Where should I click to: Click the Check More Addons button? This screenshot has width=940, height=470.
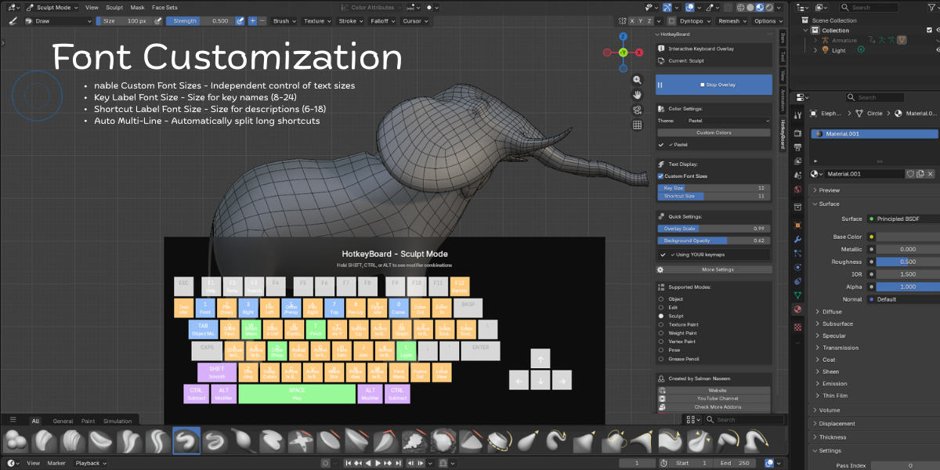coord(714,407)
